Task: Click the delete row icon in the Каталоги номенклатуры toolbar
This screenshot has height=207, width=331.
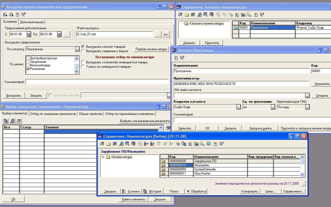Action: coord(212,15)
